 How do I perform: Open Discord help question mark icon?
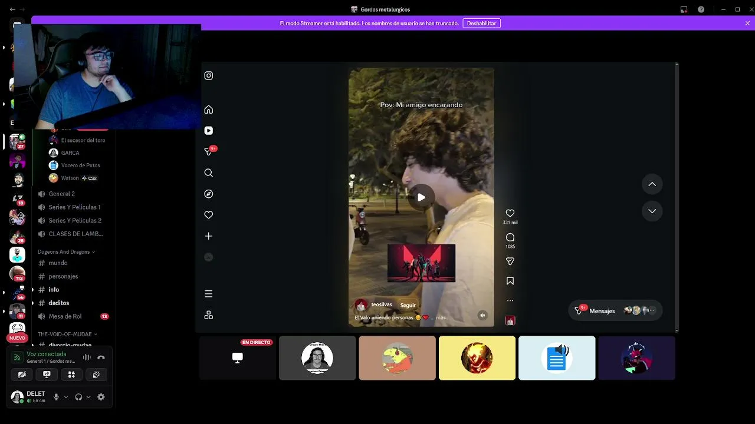[701, 9]
